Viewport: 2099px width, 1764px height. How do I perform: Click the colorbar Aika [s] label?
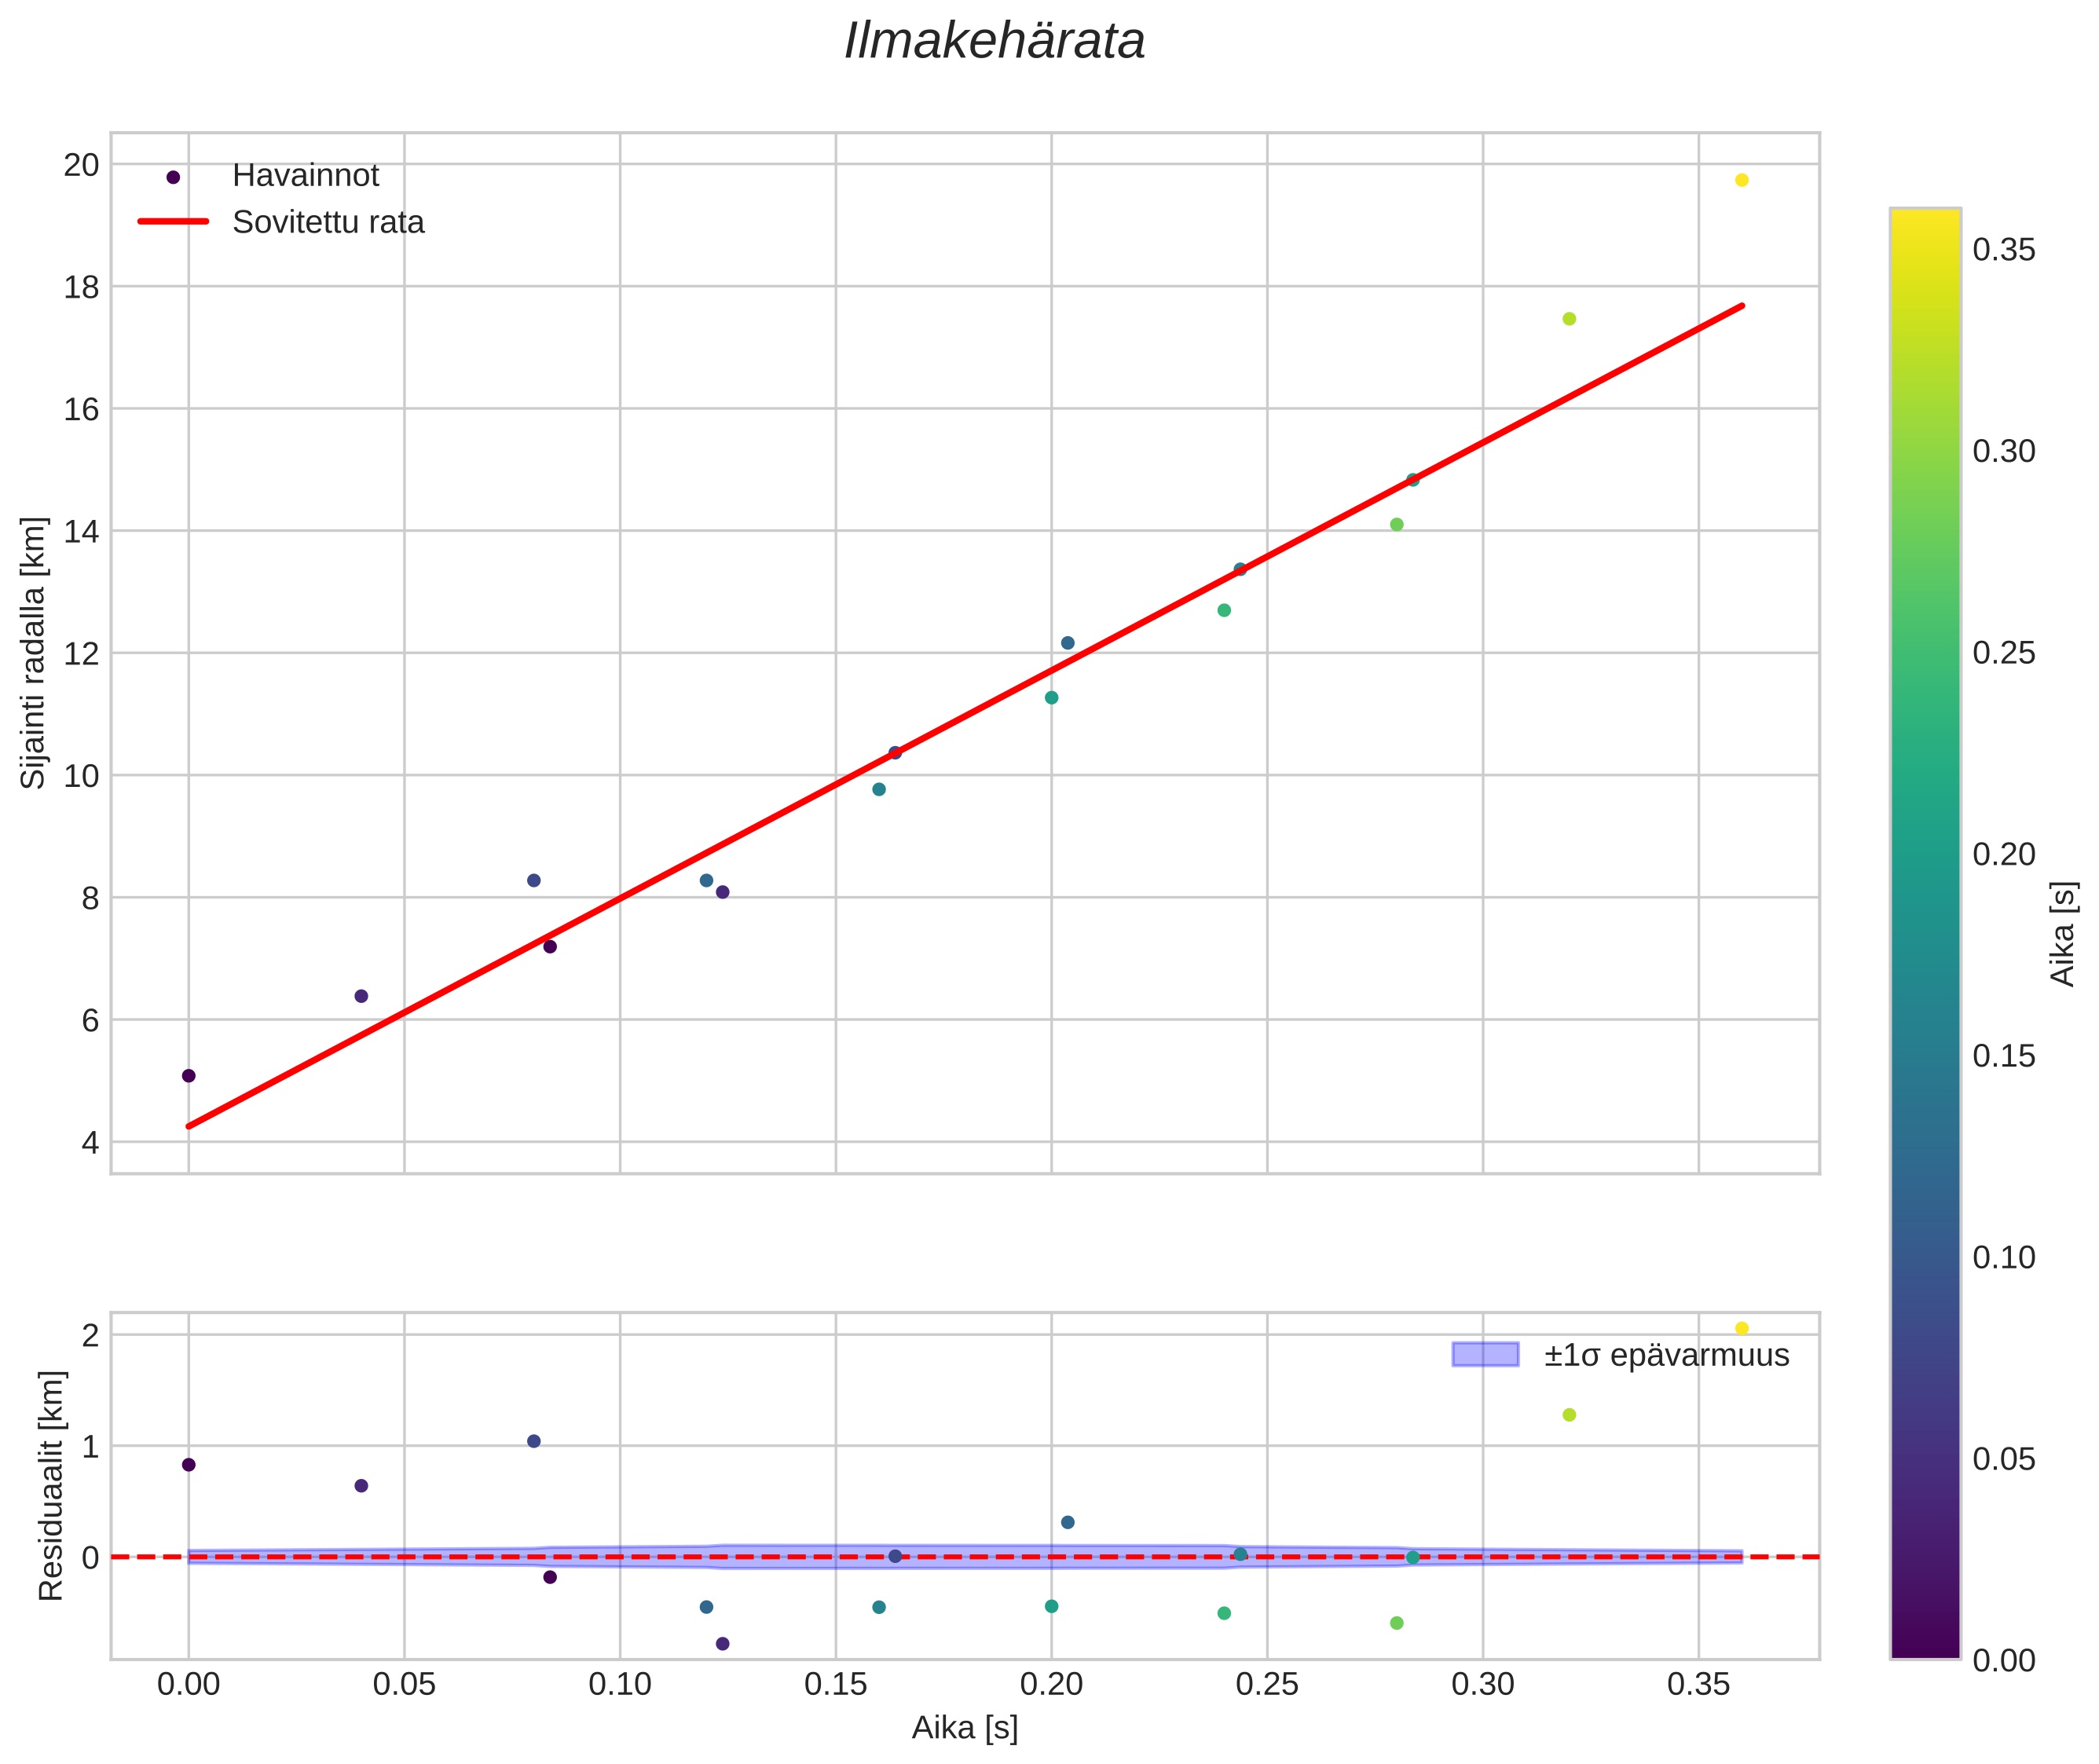point(2064,933)
